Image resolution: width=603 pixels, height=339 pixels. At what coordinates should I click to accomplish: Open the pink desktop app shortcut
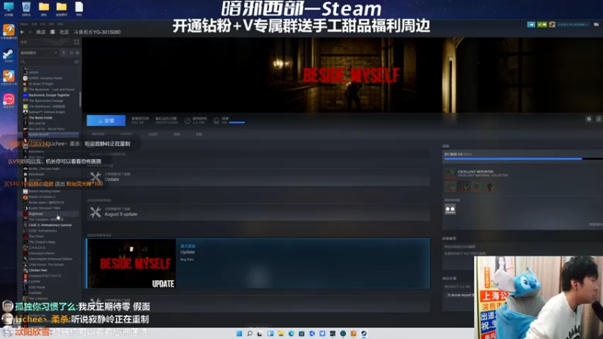[8, 101]
